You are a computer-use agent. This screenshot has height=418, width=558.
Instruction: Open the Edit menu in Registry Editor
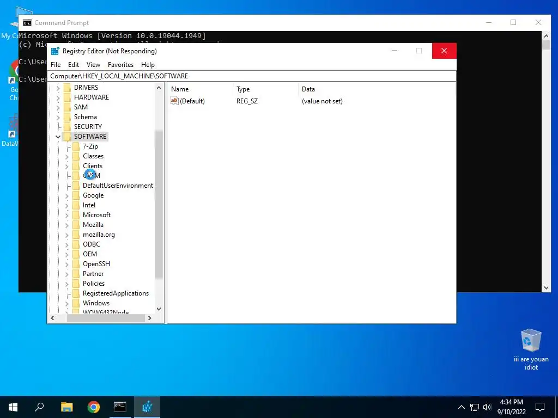pos(74,65)
